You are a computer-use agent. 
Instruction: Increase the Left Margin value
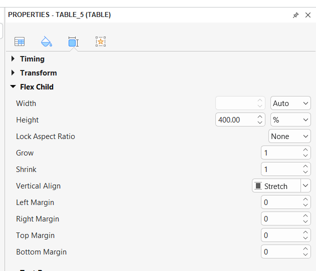tap(305, 199)
